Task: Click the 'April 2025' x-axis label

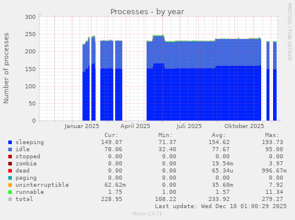Action: [x=135, y=126]
